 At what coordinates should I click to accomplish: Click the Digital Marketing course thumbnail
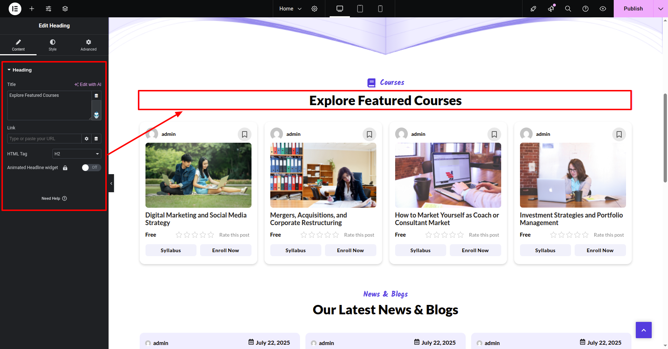click(198, 175)
